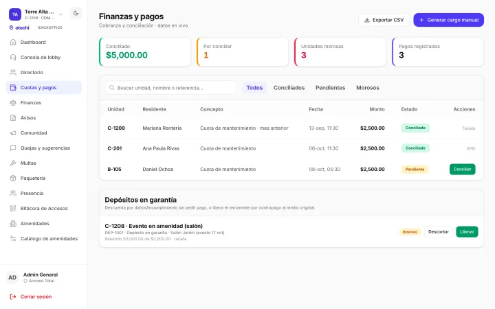Switch to Morosos tab
The height and width of the screenshot is (309, 495).
pyautogui.click(x=368, y=88)
